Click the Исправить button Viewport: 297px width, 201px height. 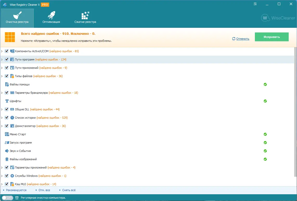272,37
